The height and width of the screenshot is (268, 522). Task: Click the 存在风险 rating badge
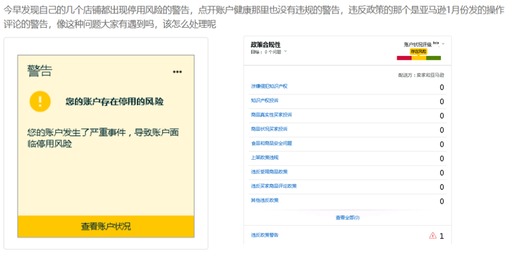(x=419, y=52)
